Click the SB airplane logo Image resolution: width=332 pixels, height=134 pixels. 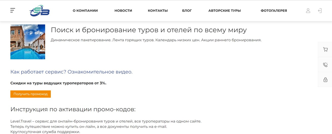pos(39,10)
